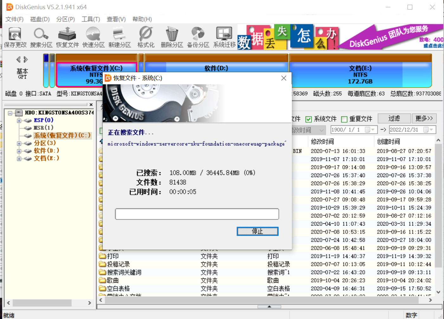The height and width of the screenshot is (319, 444).
Task: Expand the 文档(E:) tree node
Action: tap(19, 159)
